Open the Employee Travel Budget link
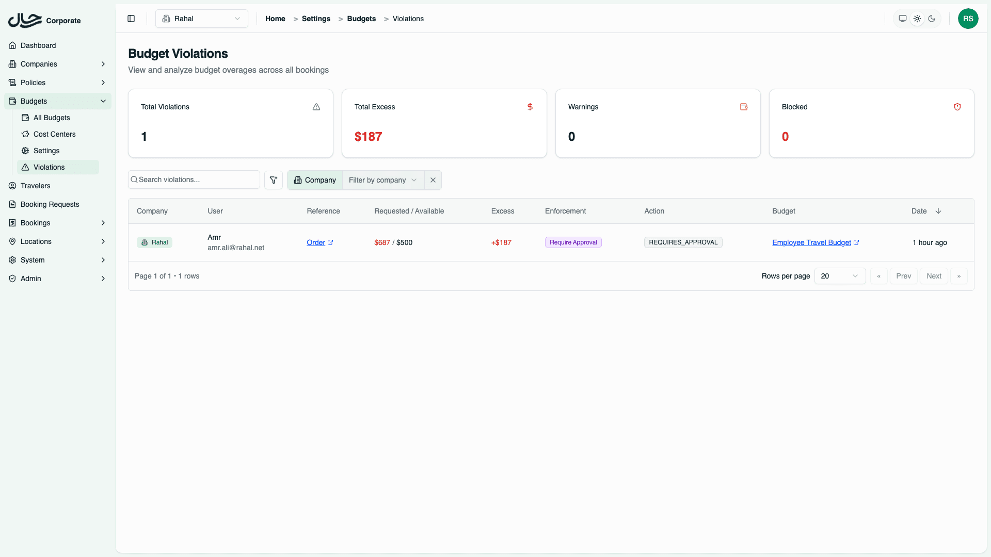 click(811, 242)
